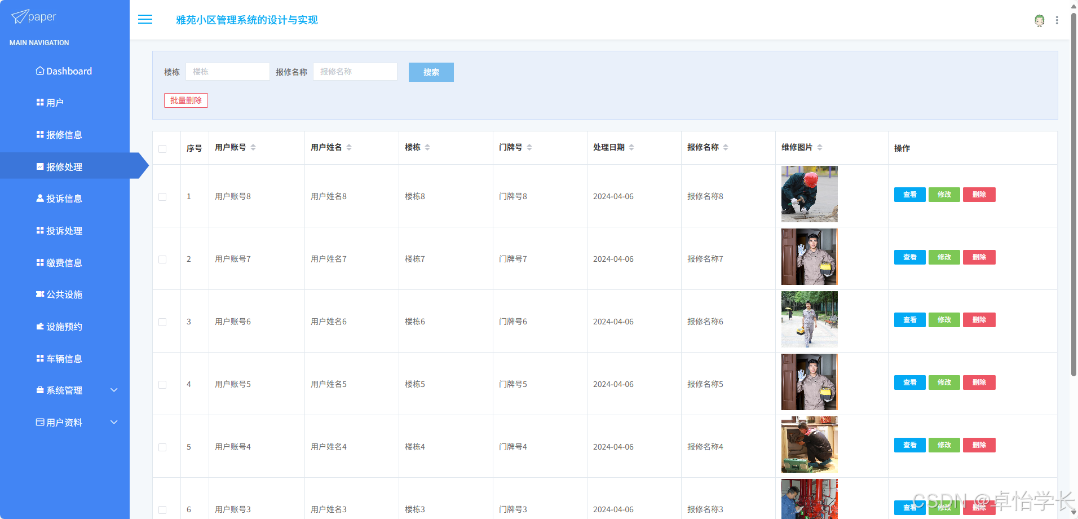Check the row checkbox for 用户账号6

coord(162,322)
